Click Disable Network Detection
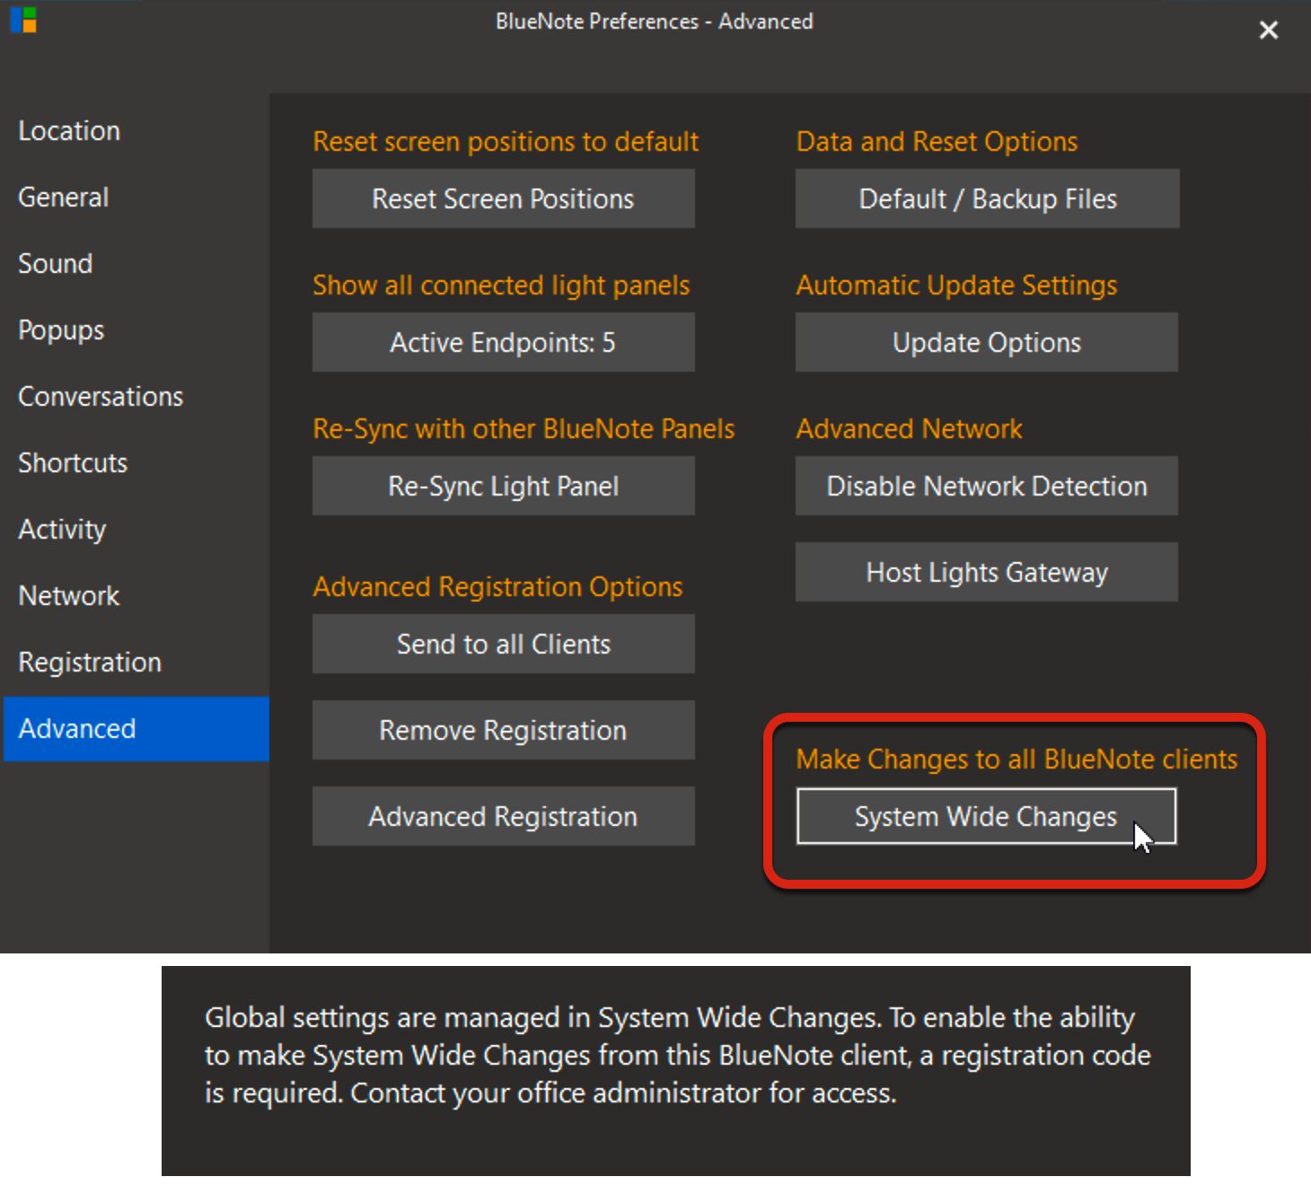1311x1203 pixels. tap(987, 486)
